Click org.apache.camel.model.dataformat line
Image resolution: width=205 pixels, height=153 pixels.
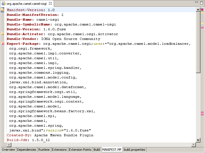coord(47,87)
